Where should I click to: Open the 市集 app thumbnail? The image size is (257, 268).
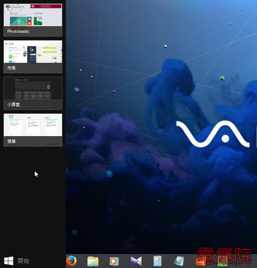(x=33, y=57)
